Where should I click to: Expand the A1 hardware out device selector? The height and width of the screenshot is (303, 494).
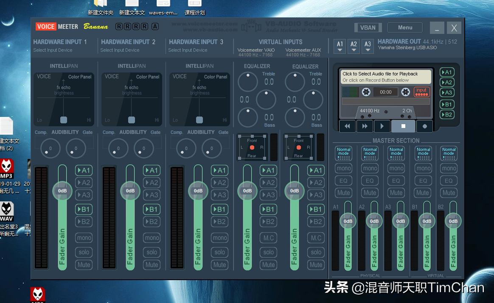click(x=340, y=46)
